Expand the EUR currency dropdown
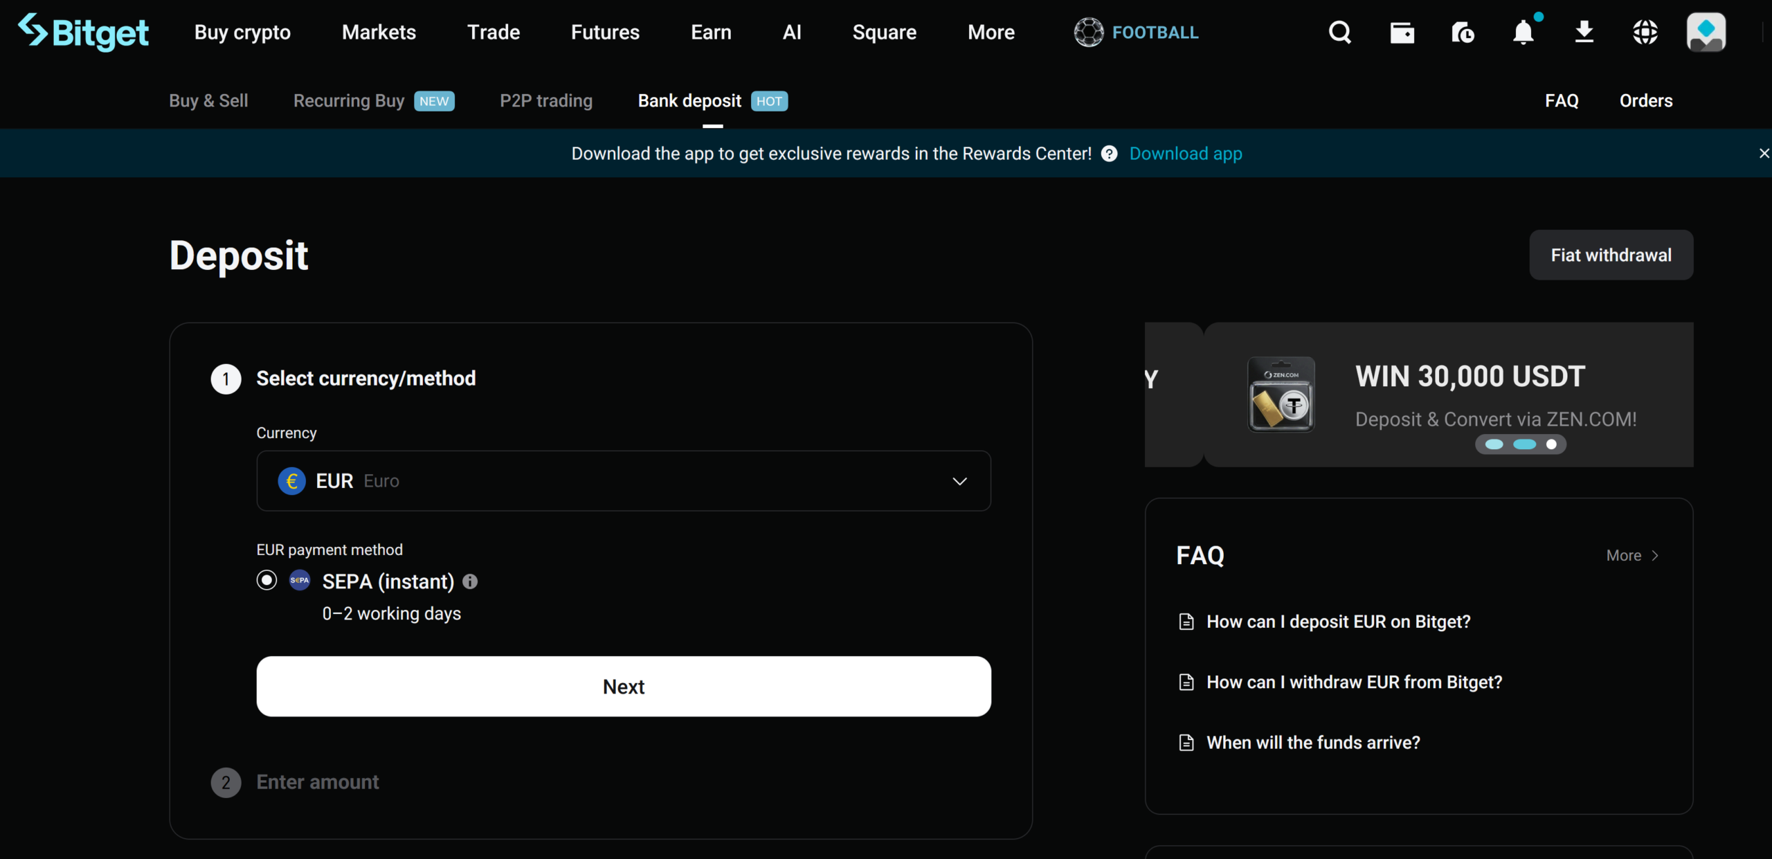This screenshot has height=859, width=1772. (x=624, y=481)
